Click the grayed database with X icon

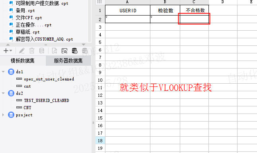85,51
